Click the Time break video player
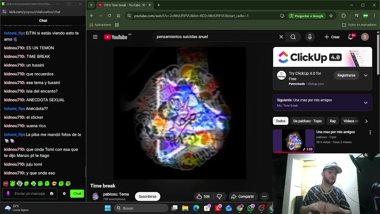Screen dimensions: 380x214 coord(180,113)
